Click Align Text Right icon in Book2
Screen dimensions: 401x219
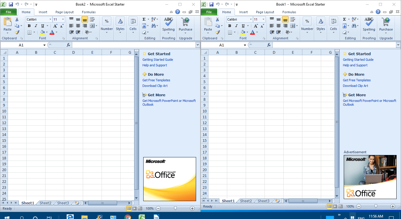tap(85, 26)
